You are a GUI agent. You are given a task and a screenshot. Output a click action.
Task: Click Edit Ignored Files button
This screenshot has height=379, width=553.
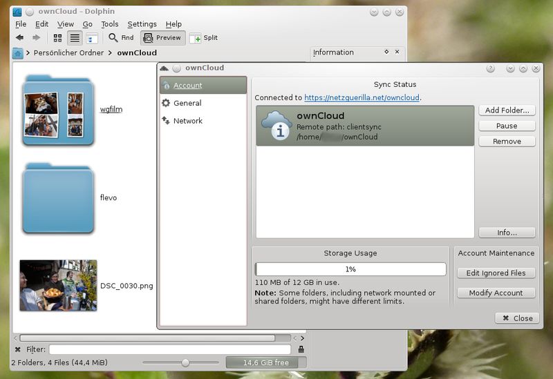point(496,273)
